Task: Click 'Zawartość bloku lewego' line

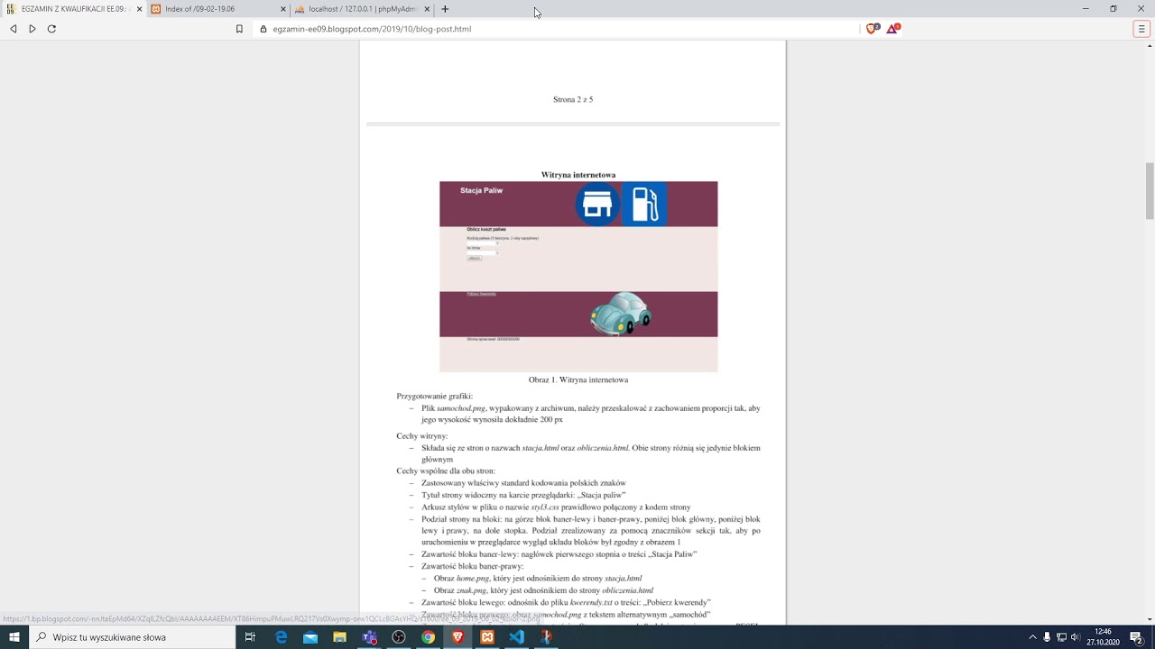Action: coord(566,602)
